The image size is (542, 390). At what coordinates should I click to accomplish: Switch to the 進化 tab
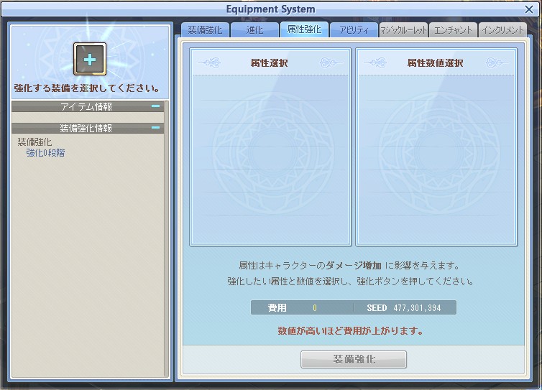coord(254,30)
